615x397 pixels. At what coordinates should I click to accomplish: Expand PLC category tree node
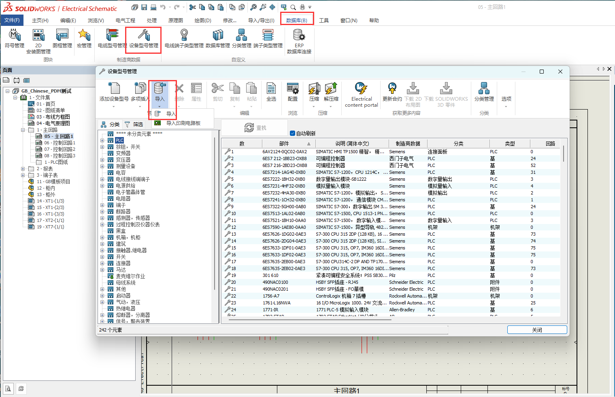tap(102, 141)
